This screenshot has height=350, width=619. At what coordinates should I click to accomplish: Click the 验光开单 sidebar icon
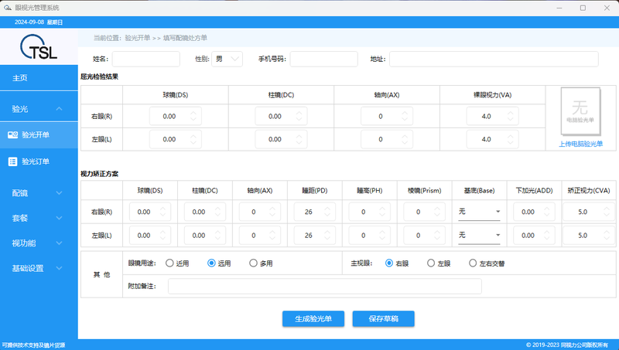coord(12,134)
